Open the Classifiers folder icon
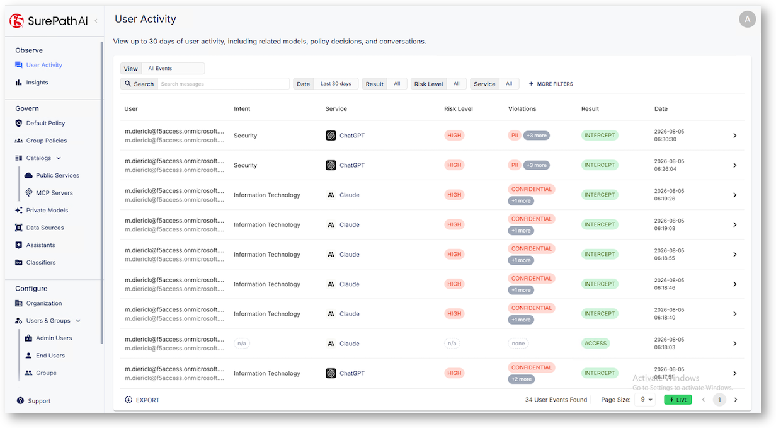Image resolution: width=776 pixels, height=428 pixels. click(19, 262)
